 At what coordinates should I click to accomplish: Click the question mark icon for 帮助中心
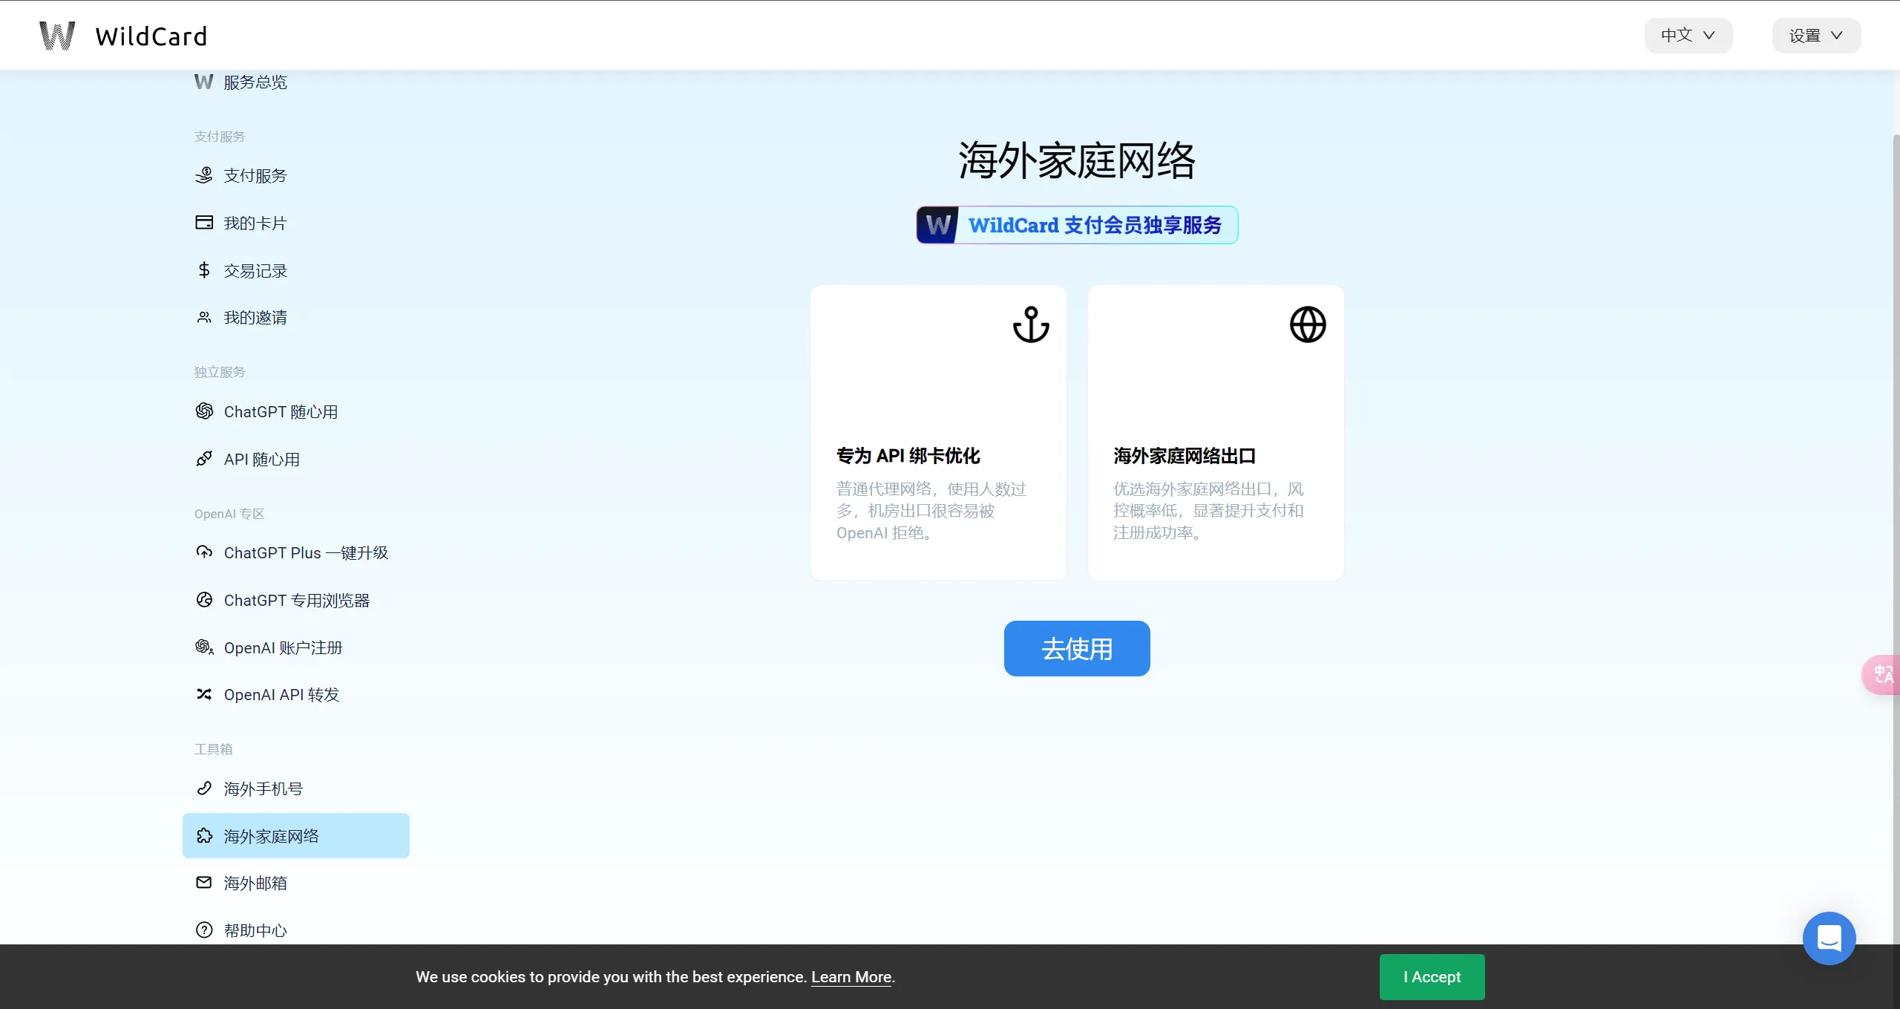tap(204, 930)
